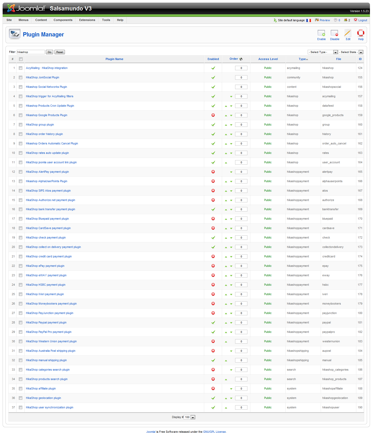Image resolution: width=371 pixels, height=433 pixels.
Task: Click the Logout link
Action: point(363,20)
